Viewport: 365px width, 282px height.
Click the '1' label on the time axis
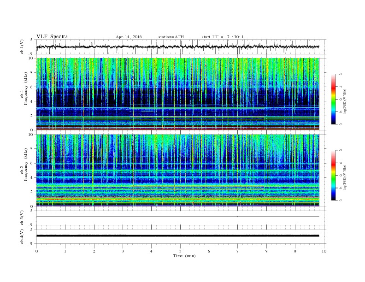(65, 251)
